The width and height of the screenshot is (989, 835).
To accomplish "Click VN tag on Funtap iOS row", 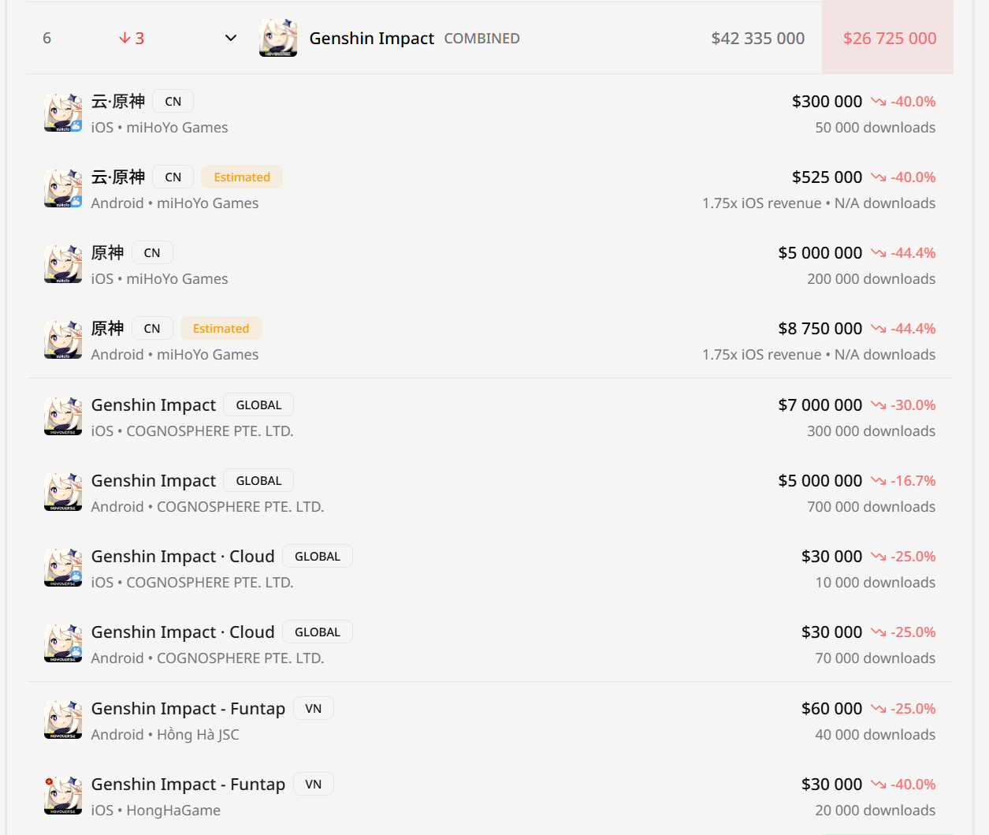I will click(x=314, y=784).
